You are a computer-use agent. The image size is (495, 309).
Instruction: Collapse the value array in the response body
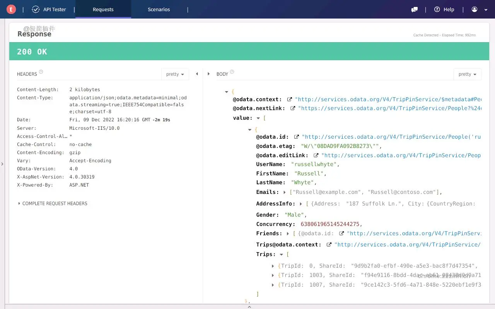pyautogui.click(x=258, y=118)
